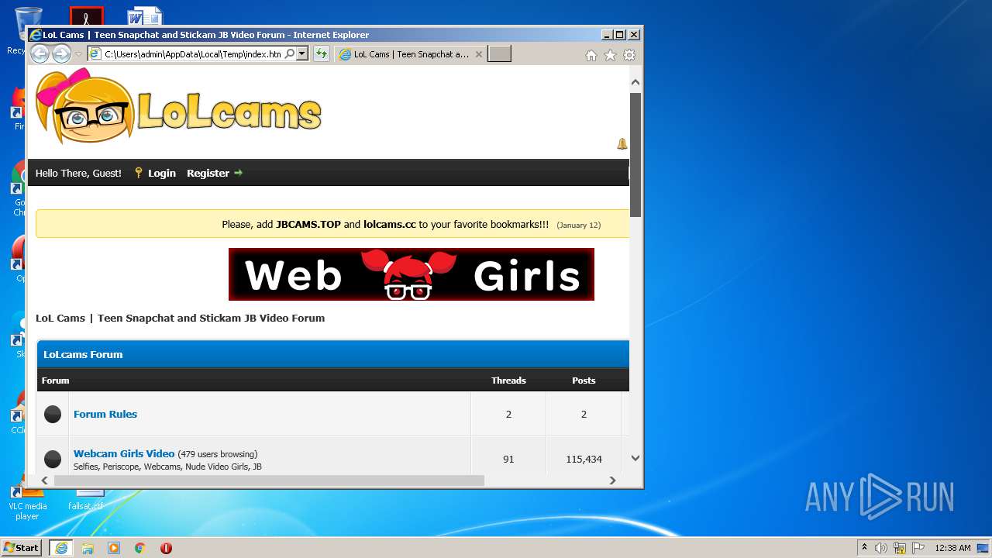Go back with Internet Explorer's Back arrow

click(40, 54)
